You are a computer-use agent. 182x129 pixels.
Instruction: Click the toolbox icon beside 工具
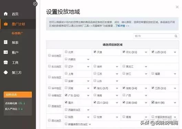click(6, 62)
